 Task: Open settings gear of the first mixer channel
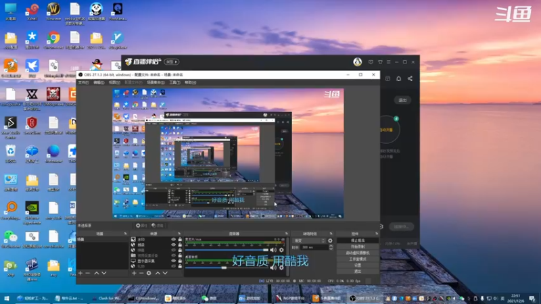281,250
